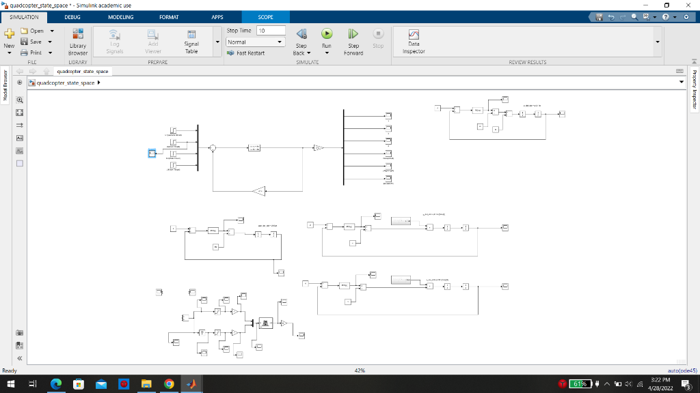Click the Fit-to-view icon in the palette
This screenshot has width=700, height=393.
19,113
